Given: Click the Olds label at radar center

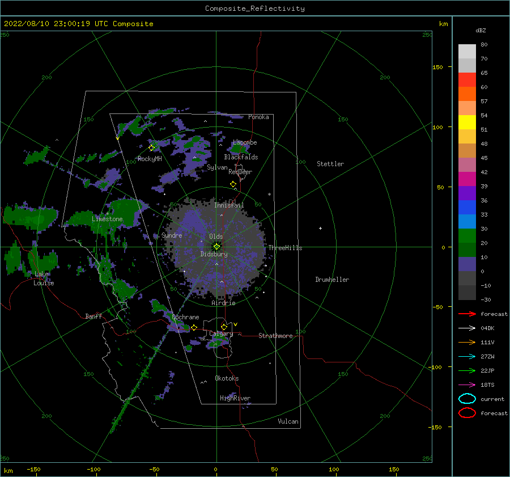Looking at the screenshot, I should 216,237.
